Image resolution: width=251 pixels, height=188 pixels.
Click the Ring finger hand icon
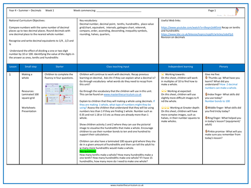click(206, 118)
